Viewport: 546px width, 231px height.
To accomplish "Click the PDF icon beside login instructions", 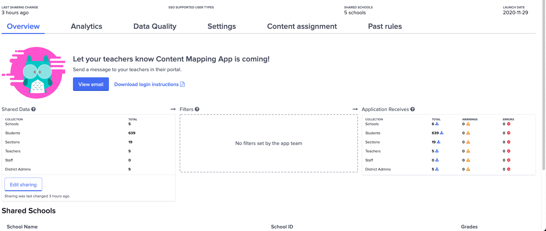I will (183, 84).
